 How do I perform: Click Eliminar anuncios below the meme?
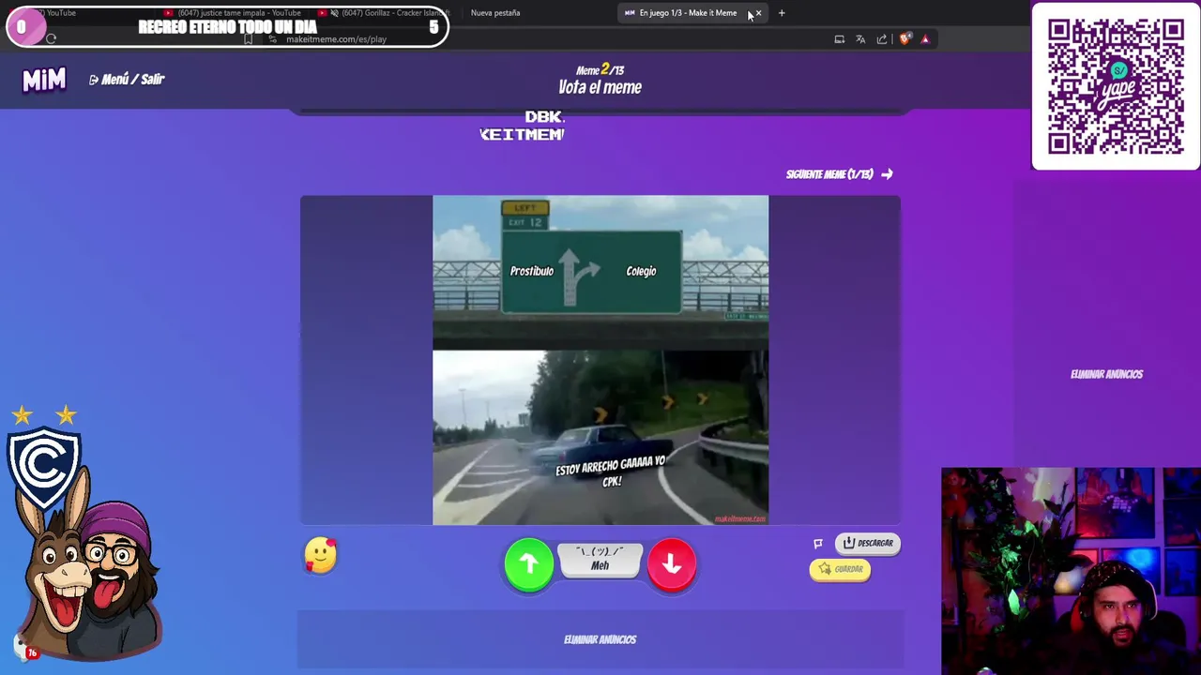[x=600, y=639]
